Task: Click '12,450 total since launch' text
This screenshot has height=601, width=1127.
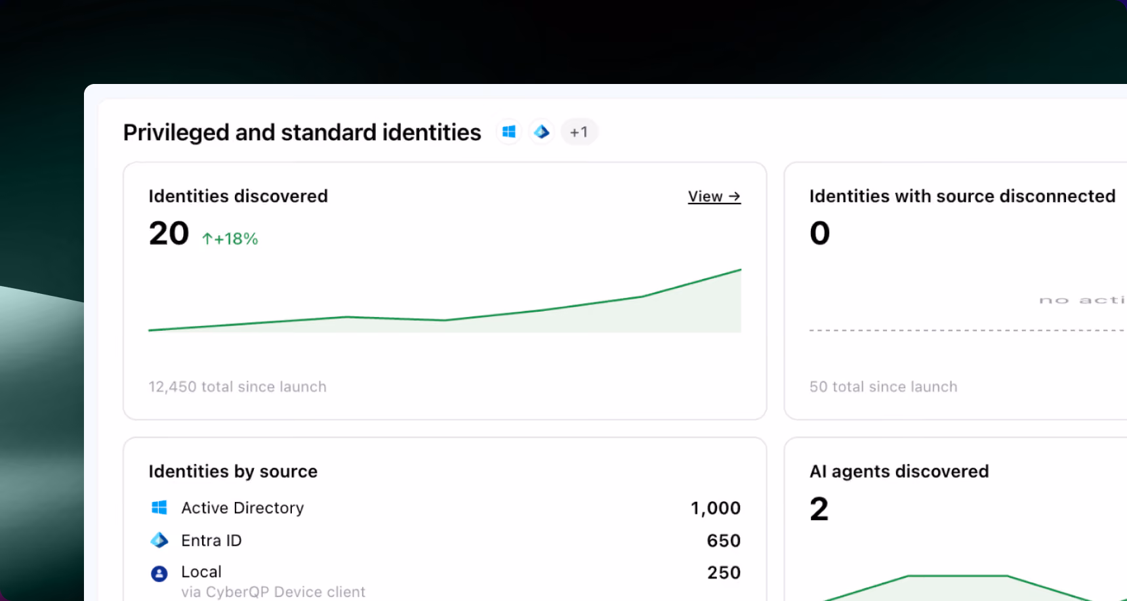Action: click(237, 386)
